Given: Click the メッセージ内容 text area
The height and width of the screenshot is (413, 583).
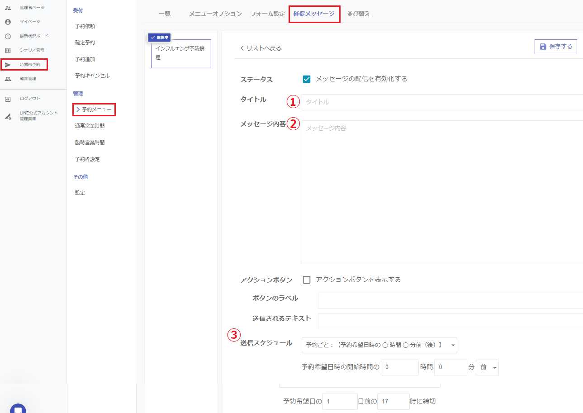Looking at the screenshot, I should point(441,192).
